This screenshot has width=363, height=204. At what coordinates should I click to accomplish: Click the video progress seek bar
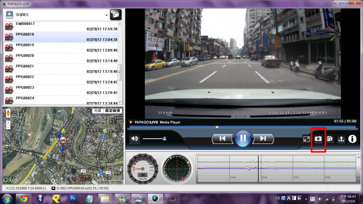click(243, 127)
